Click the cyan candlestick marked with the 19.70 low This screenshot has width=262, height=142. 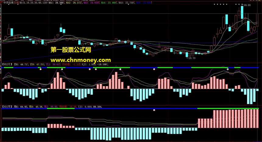tap(187, 55)
